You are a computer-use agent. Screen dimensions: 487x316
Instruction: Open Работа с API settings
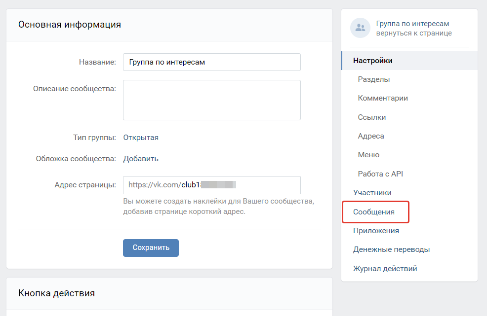click(380, 174)
